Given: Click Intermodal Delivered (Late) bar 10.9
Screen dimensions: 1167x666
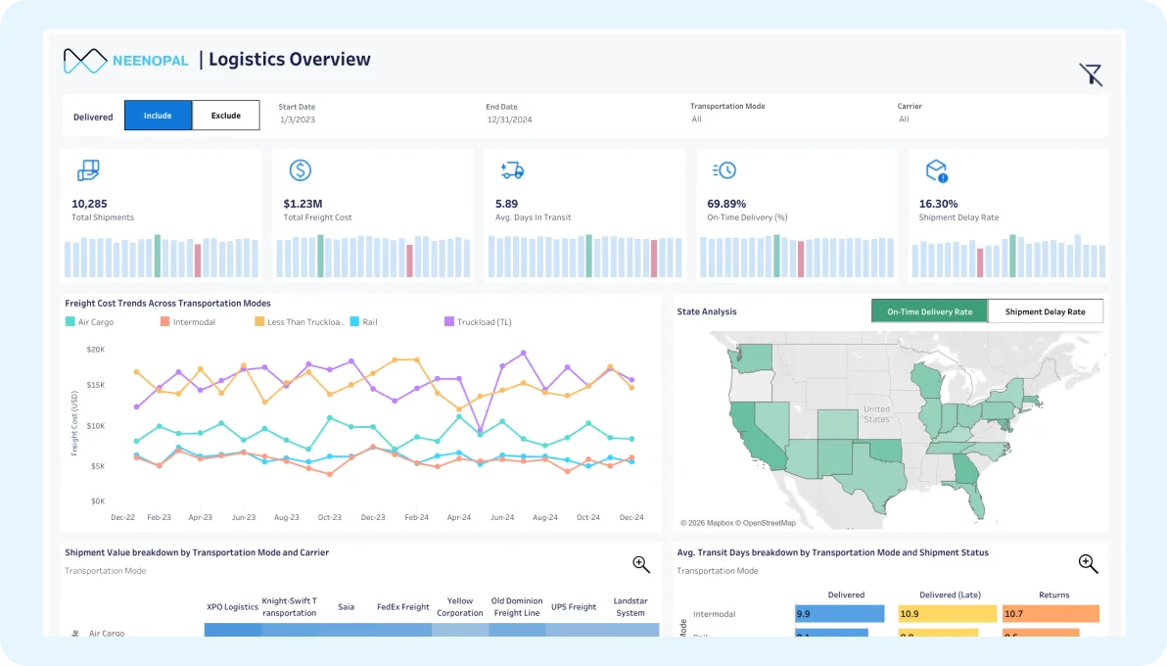Looking at the screenshot, I should 948,614.
